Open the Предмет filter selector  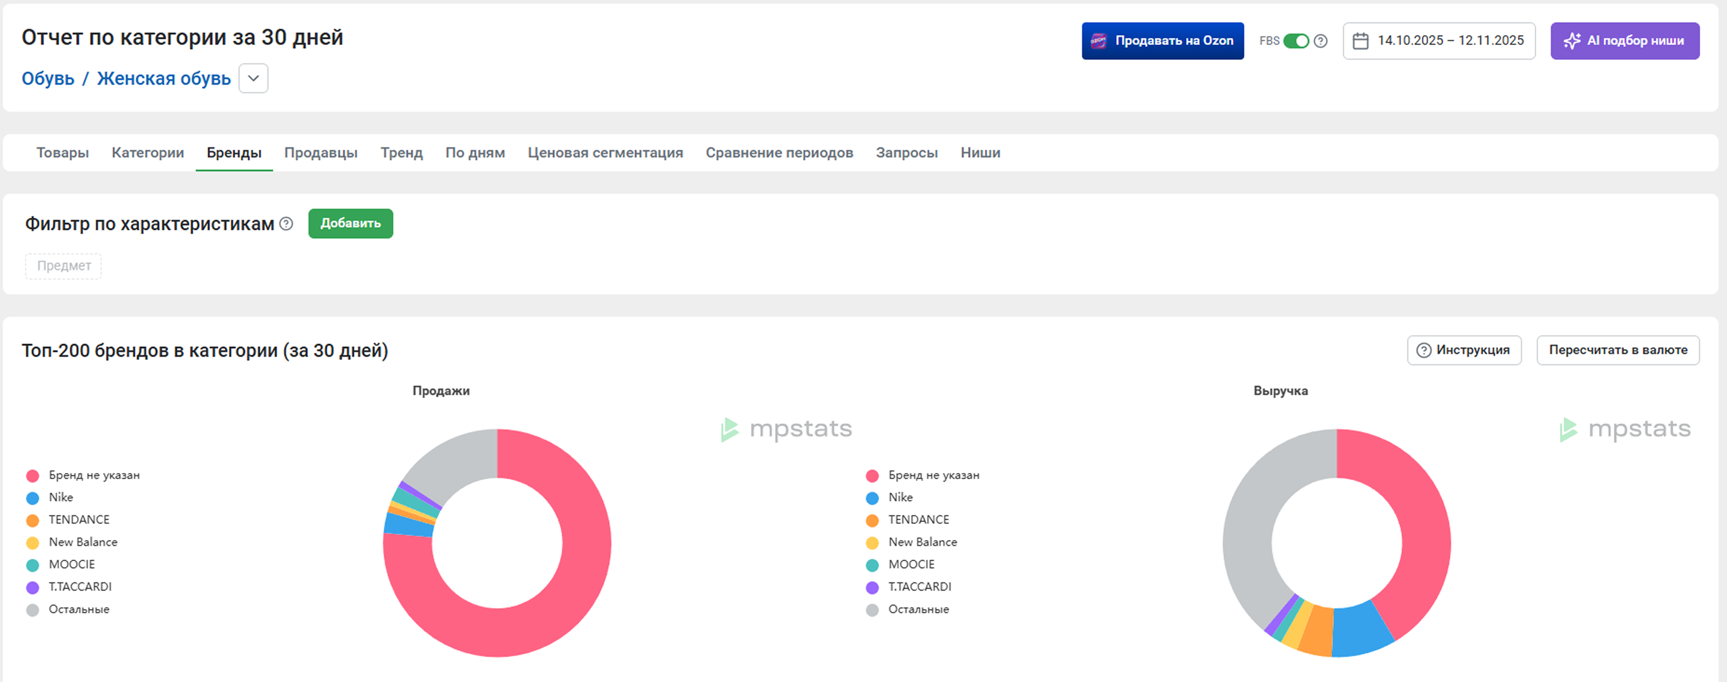point(64,266)
